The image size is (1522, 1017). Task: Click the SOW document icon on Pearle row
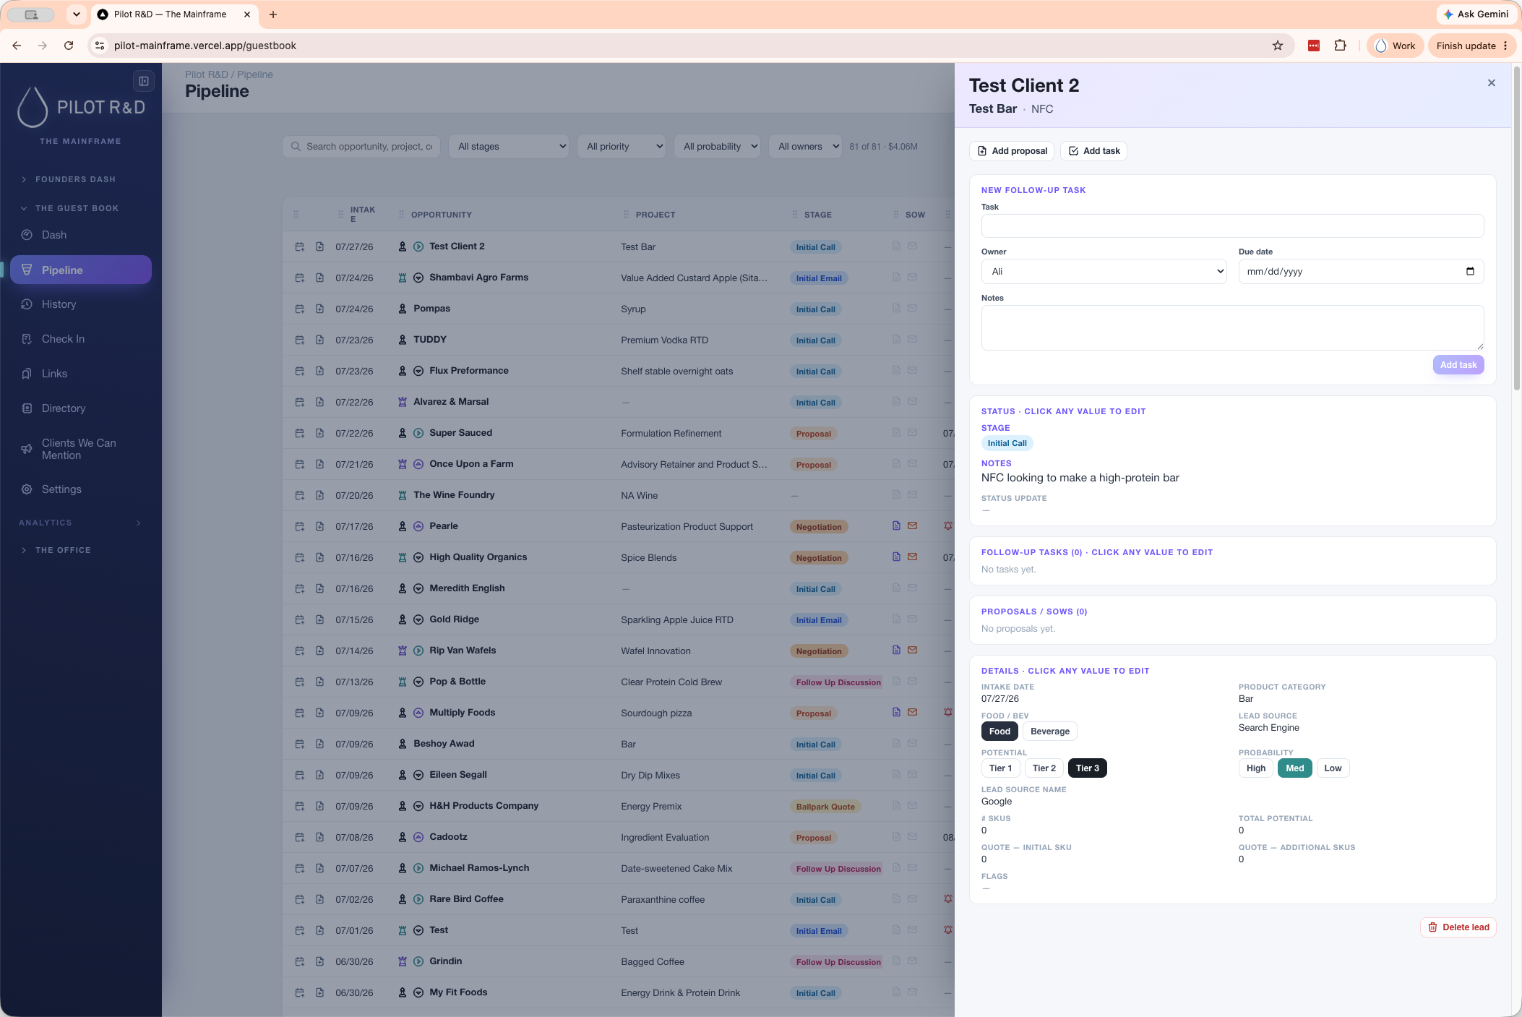click(896, 526)
